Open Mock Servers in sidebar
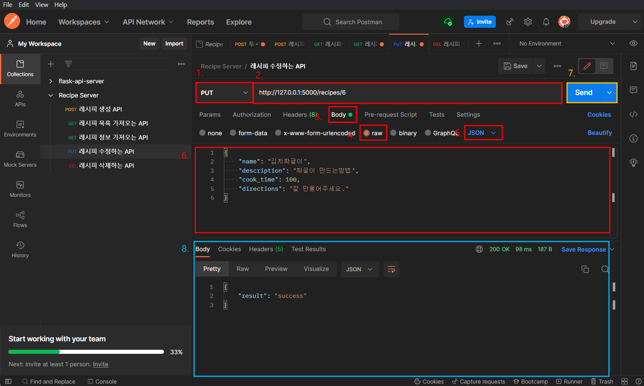 coord(20,159)
